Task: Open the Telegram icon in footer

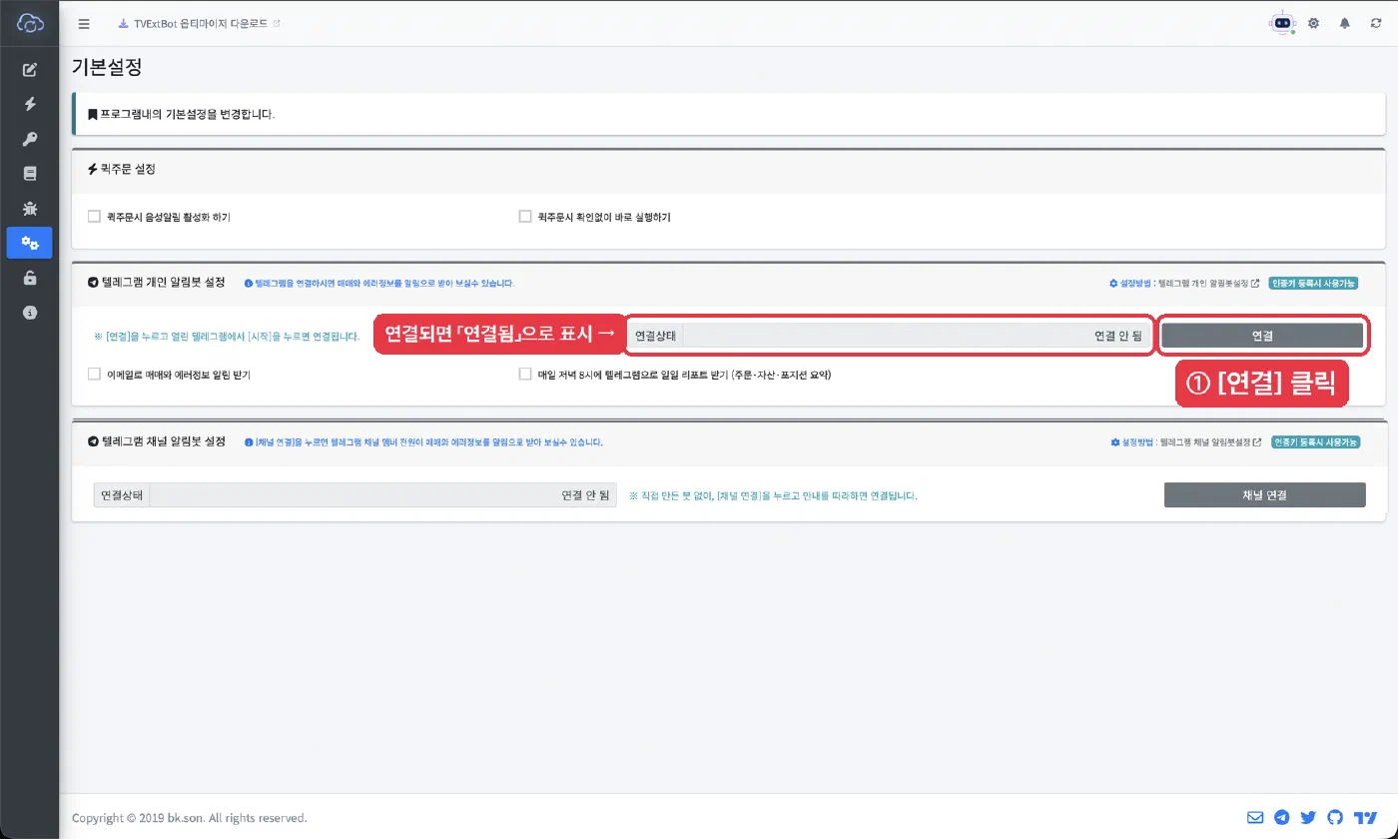Action: (1282, 818)
